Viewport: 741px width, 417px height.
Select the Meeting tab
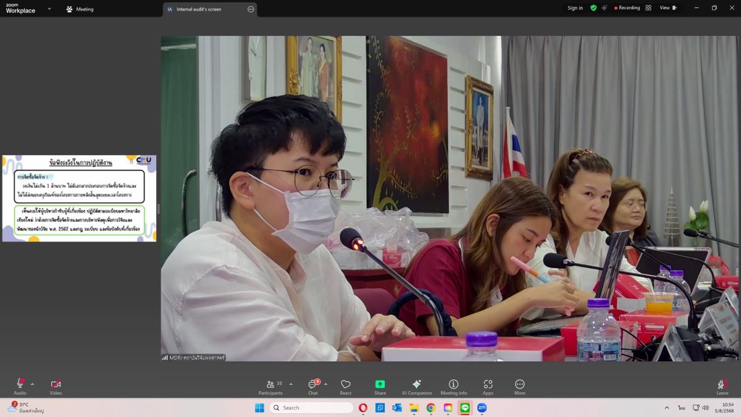(x=80, y=9)
